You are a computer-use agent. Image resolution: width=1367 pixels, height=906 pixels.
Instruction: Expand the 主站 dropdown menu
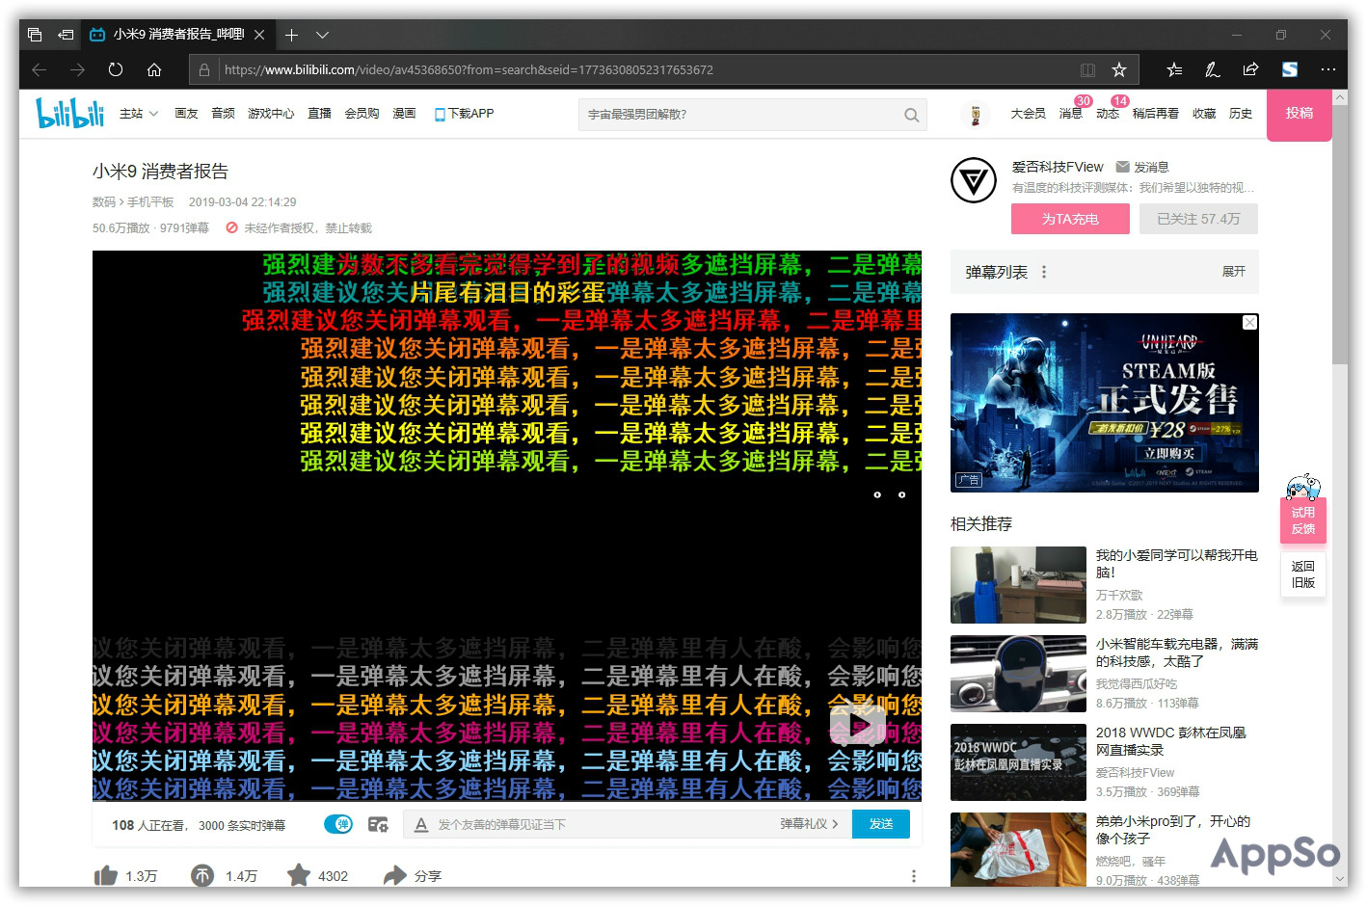[x=139, y=114]
